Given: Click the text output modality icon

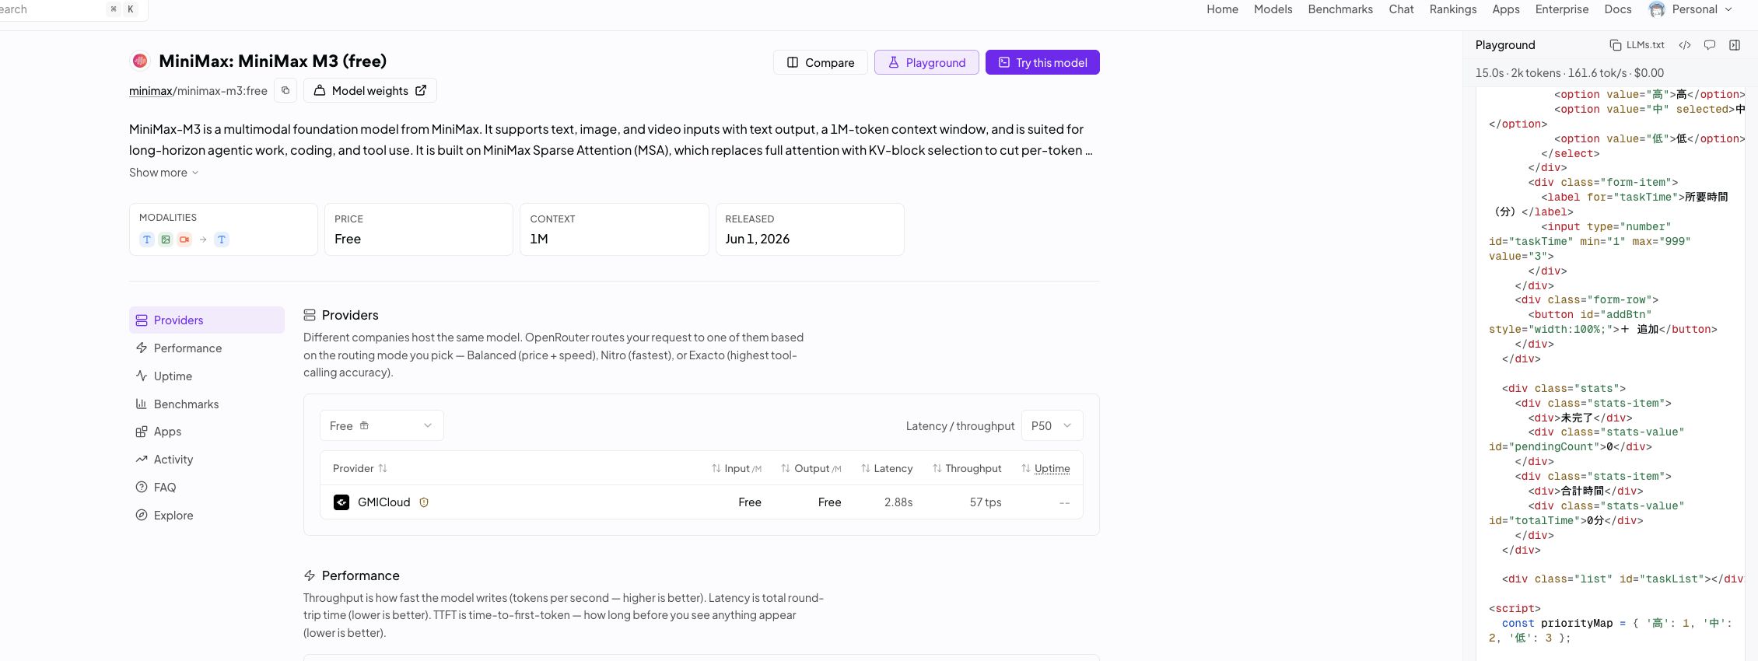Looking at the screenshot, I should click(x=222, y=240).
